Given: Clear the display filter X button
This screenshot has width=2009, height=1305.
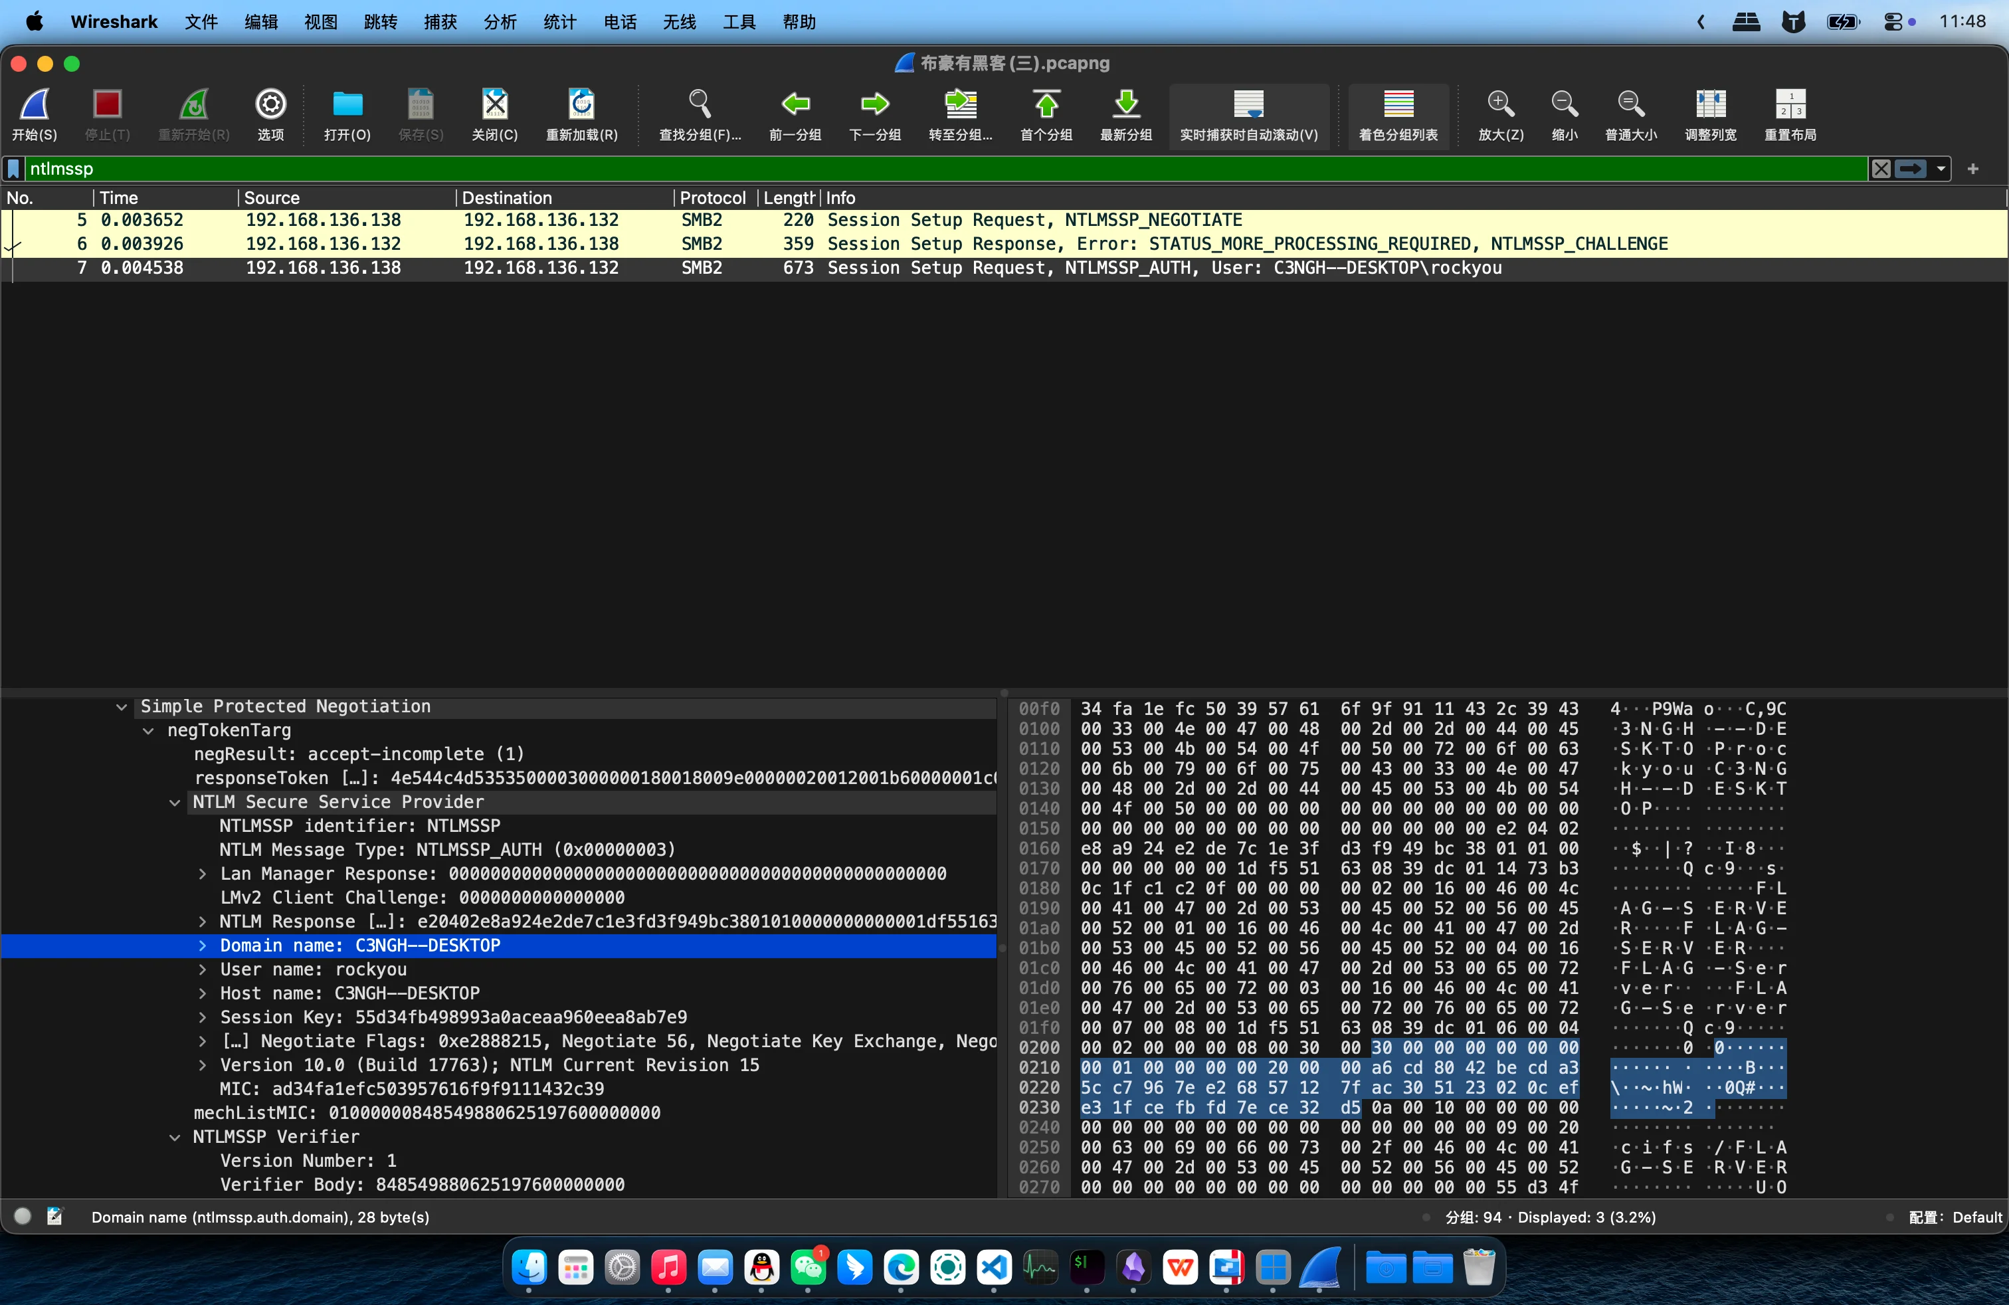Looking at the screenshot, I should coord(1881,169).
